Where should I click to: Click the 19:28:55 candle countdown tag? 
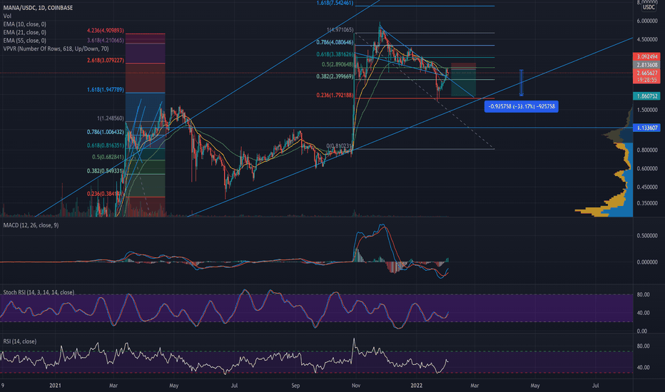(x=646, y=80)
